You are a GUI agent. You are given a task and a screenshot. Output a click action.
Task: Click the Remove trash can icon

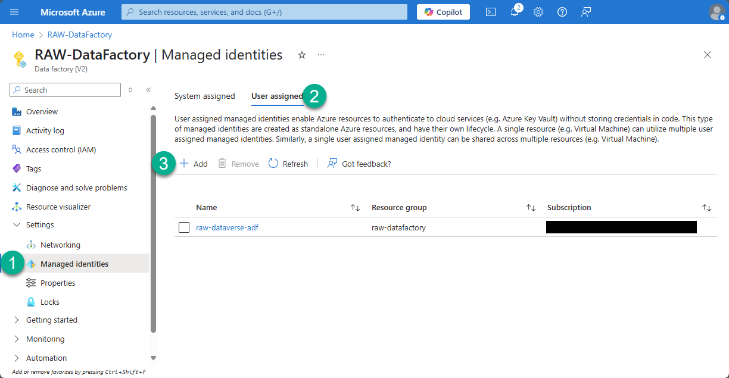pos(222,163)
